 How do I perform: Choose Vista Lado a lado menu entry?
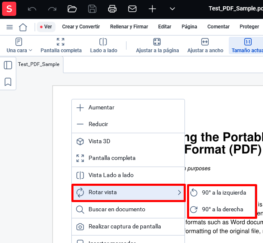point(128,175)
